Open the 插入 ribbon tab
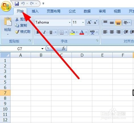 pyautogui.click(x=35, y=11)
